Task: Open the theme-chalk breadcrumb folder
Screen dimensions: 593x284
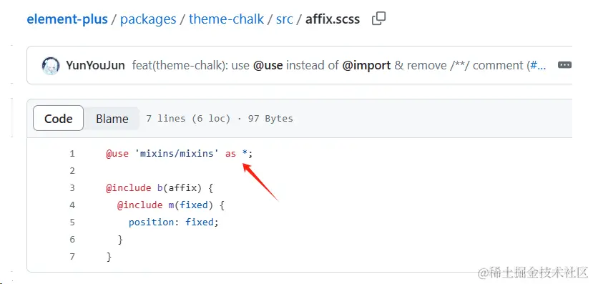Action: [x=226, y=19]
